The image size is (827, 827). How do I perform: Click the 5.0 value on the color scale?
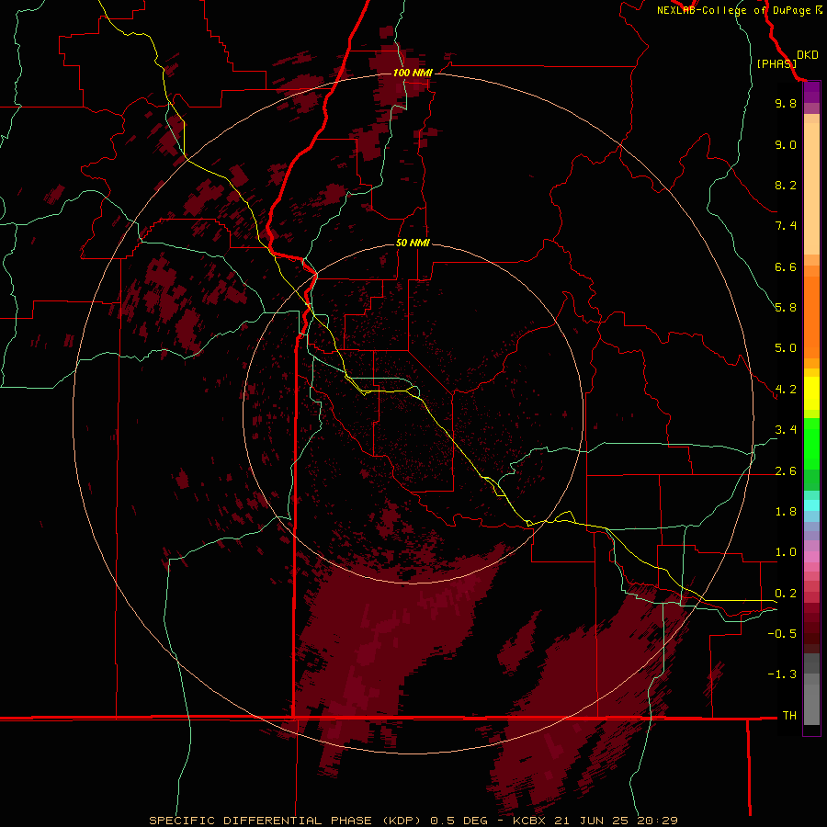pyautogui.click(x=786, y=348)
